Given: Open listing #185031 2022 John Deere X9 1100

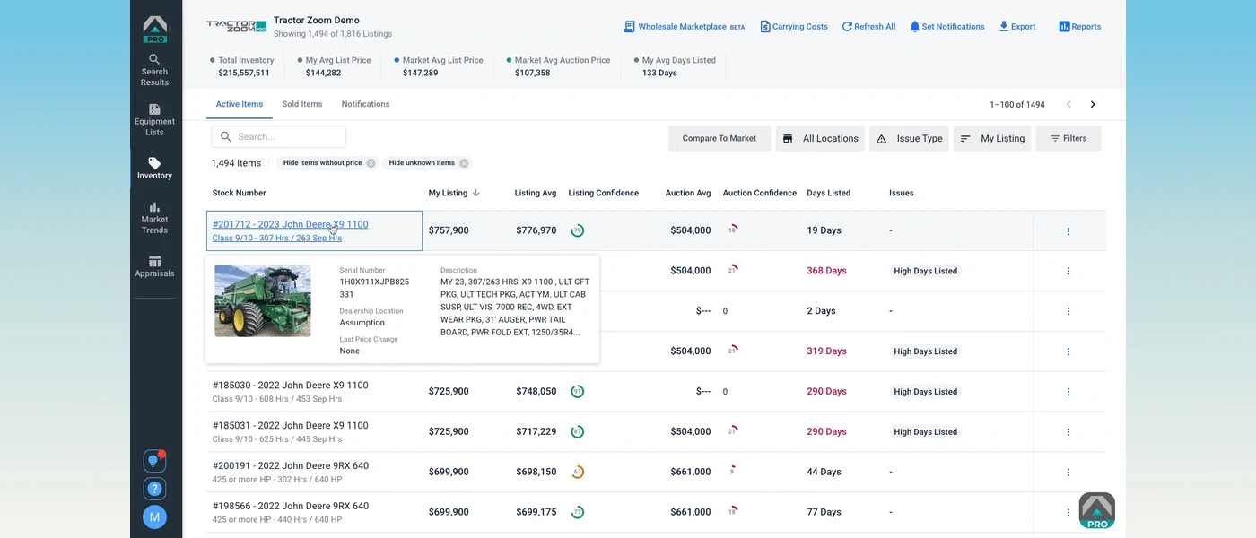Looking at the screenshot, I should tap(291, 426).
